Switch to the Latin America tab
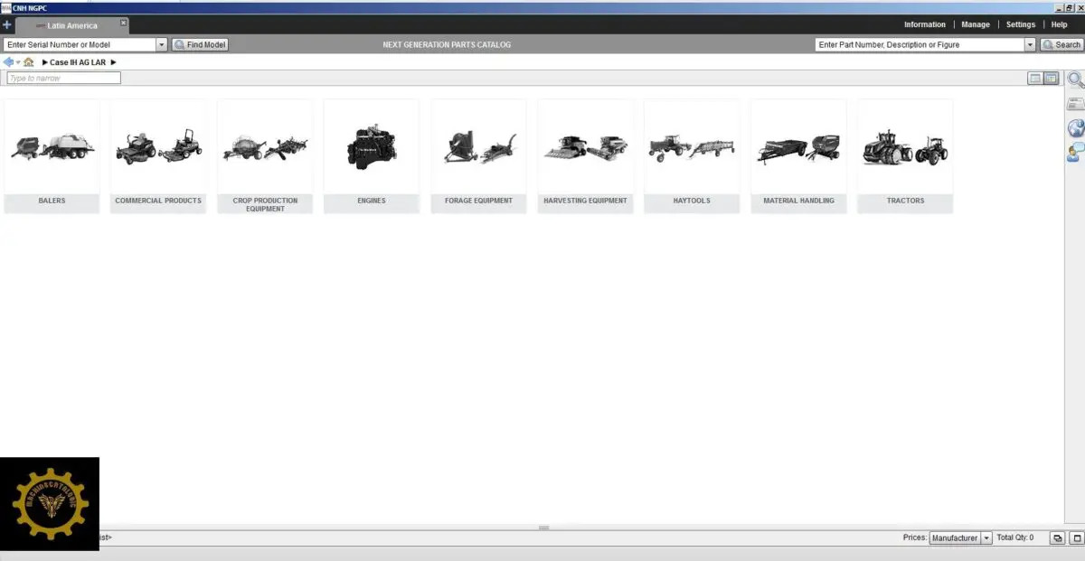 (72, 25)
